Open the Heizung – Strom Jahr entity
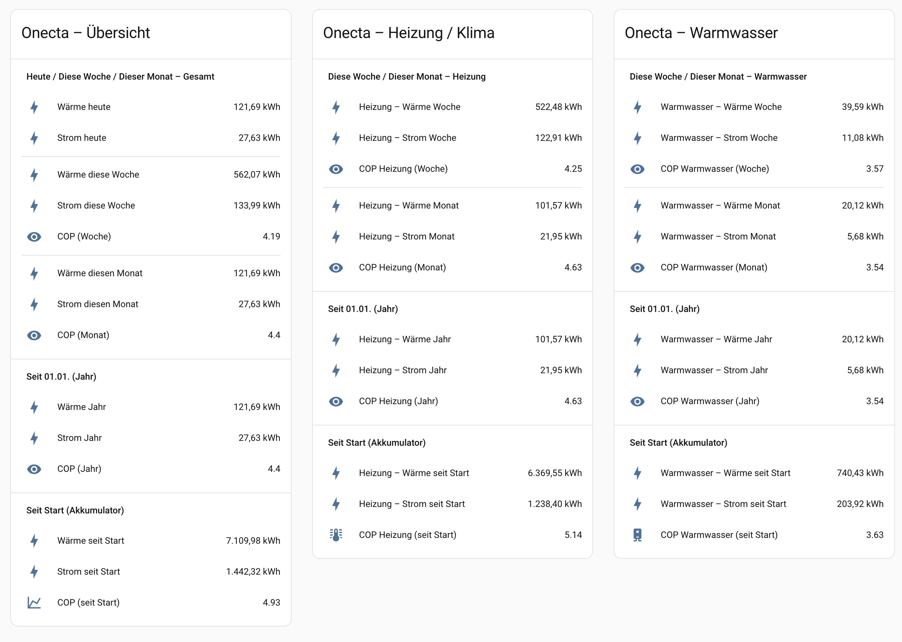Image resolution: width=902 pixels, height=642 pixels. pyautogui.click(x=403, y=370)
